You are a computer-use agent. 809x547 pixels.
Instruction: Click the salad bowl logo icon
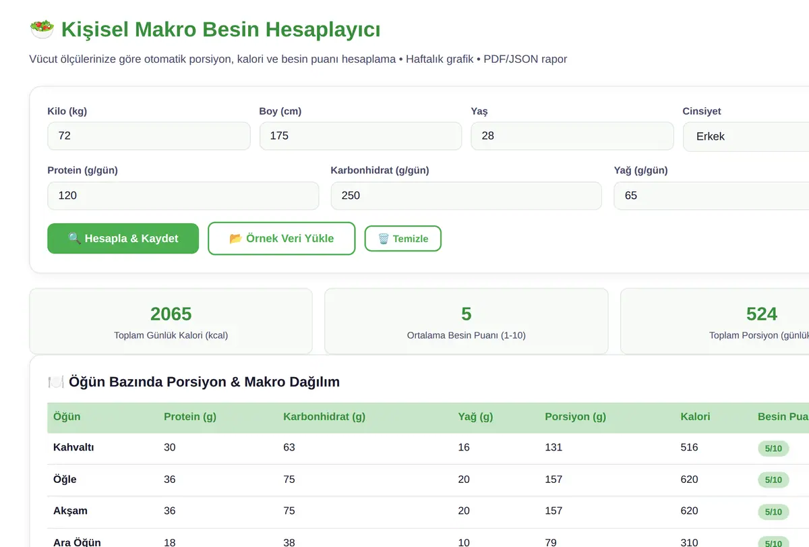[x=42, y=29]
